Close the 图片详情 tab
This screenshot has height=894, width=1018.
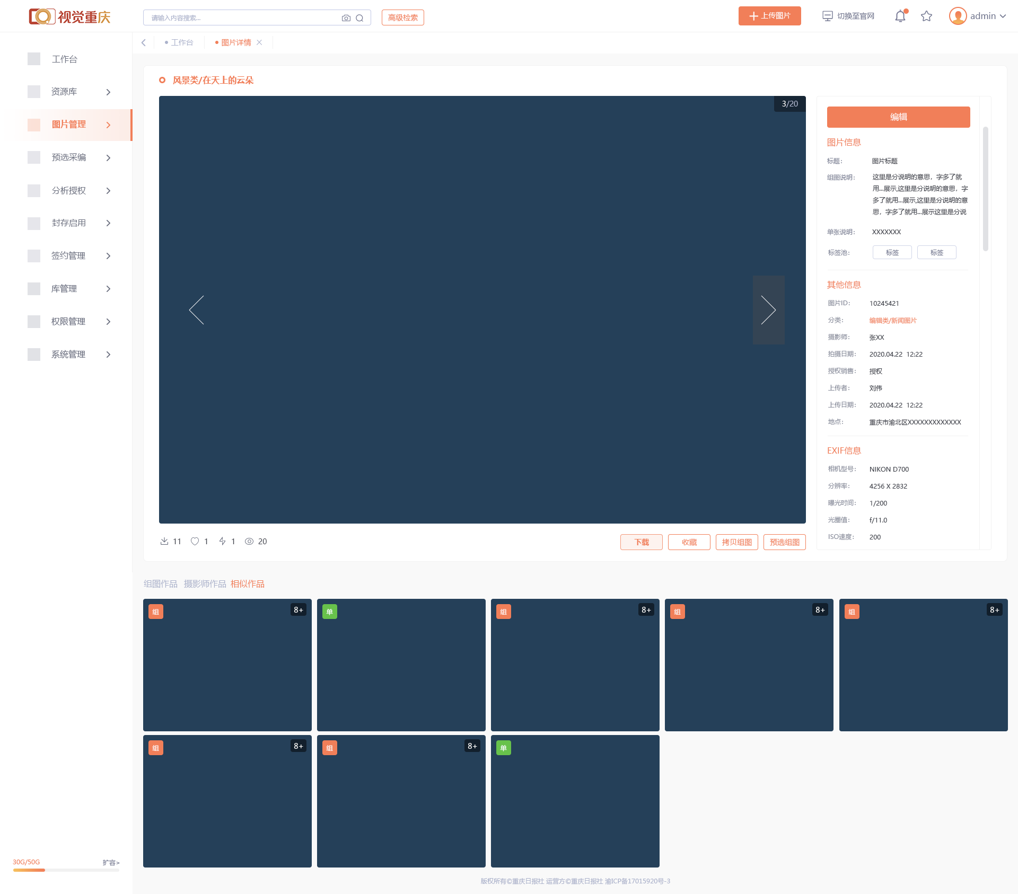[x=259, y=42]
